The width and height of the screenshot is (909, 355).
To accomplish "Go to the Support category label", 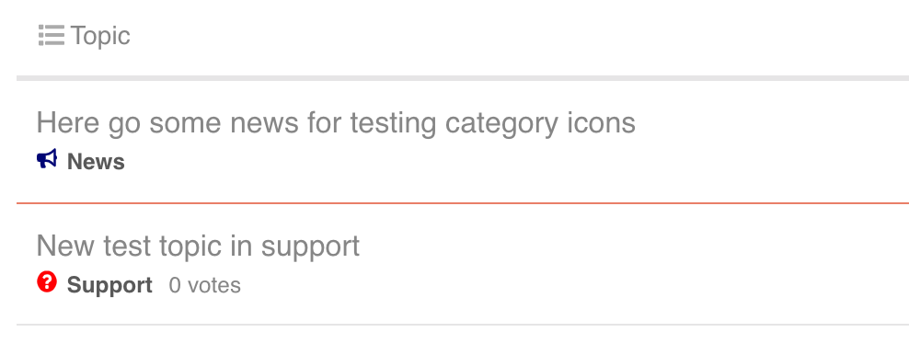I will coord(109,285).
